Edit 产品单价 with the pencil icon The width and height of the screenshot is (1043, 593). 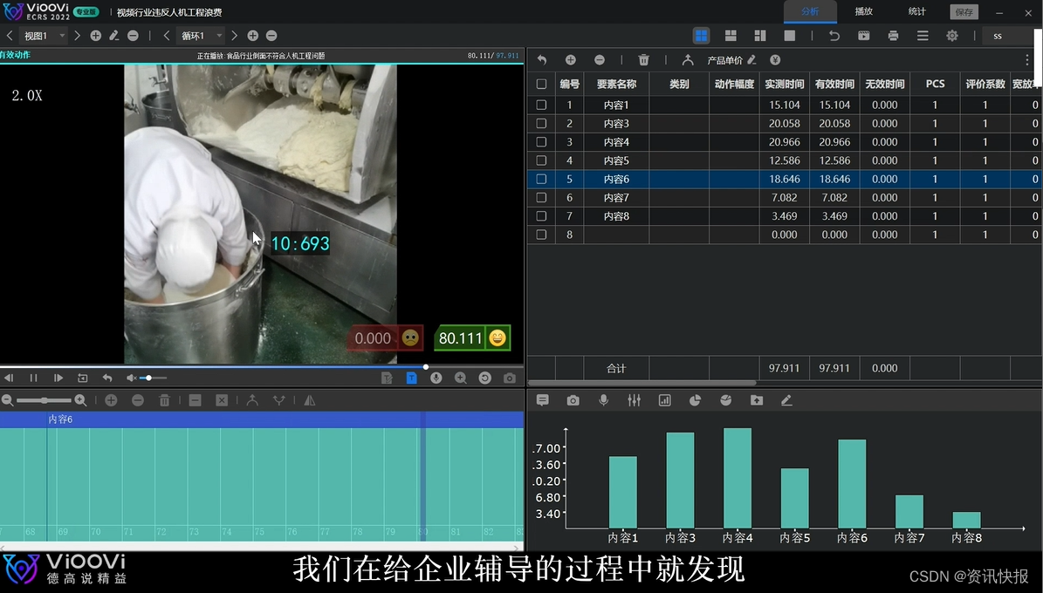click(751, 60)
